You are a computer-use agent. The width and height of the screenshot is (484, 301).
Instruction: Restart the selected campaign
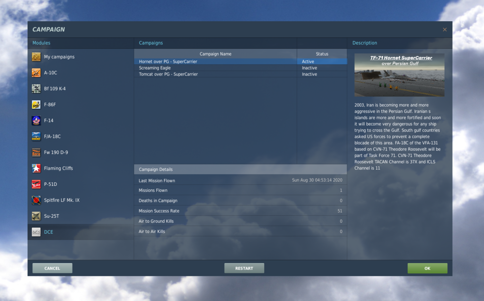pos(244,268)
